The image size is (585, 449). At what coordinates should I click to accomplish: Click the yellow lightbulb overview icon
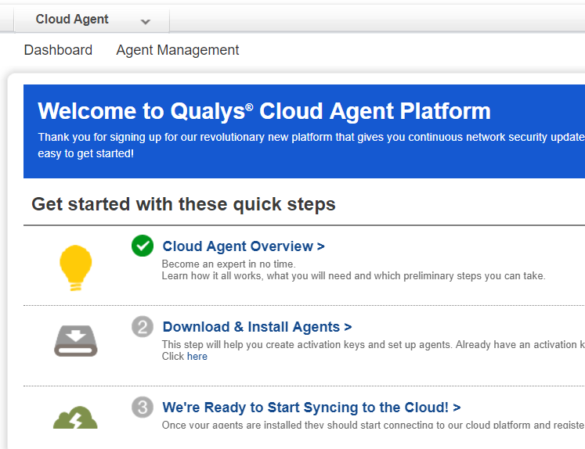(x=76, y=268)
